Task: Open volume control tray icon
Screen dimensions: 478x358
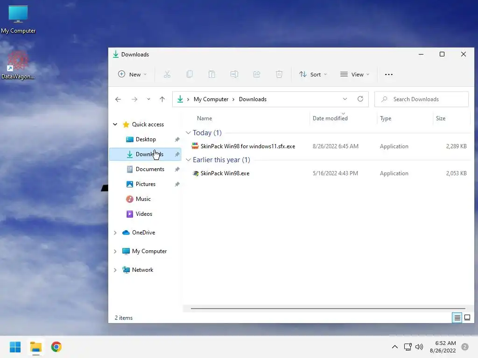Action: point(420,347)
